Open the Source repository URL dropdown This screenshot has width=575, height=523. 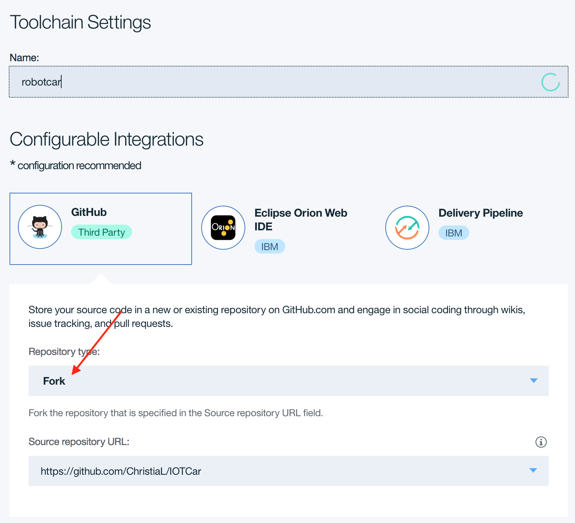[x=289, y=471]
